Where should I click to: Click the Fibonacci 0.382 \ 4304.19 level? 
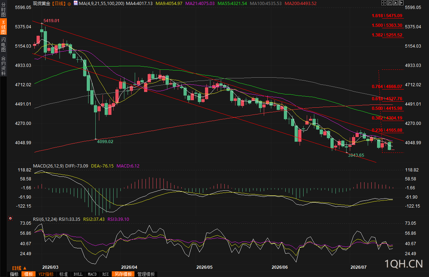387,118
